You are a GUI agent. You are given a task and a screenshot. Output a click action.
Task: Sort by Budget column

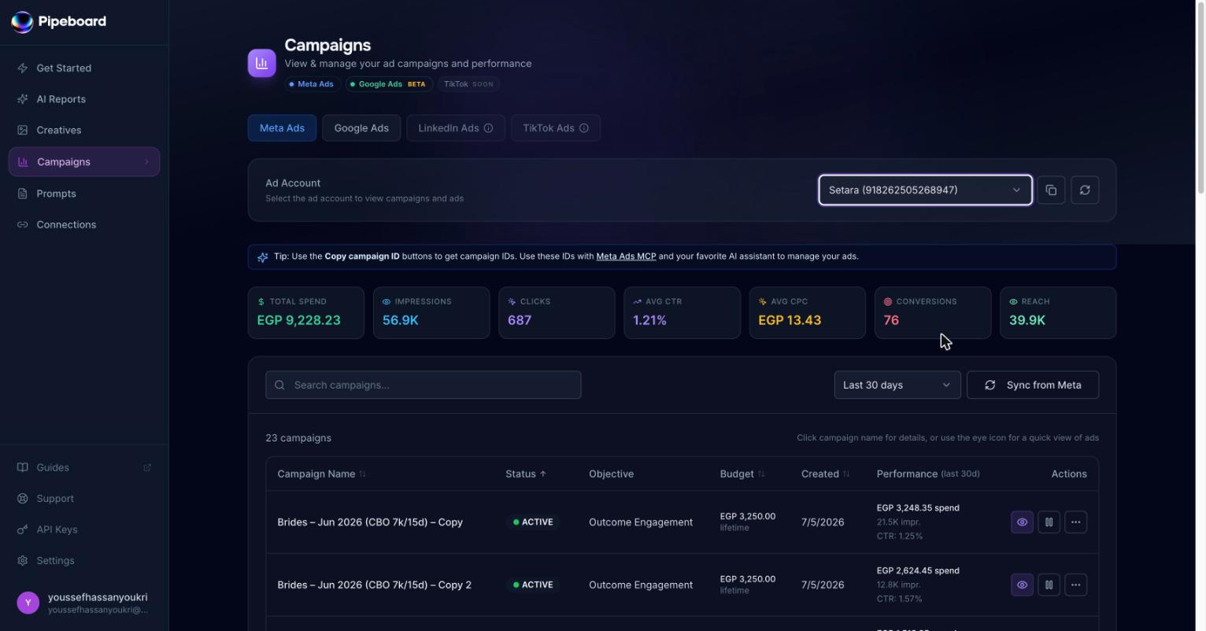[742, 474]
